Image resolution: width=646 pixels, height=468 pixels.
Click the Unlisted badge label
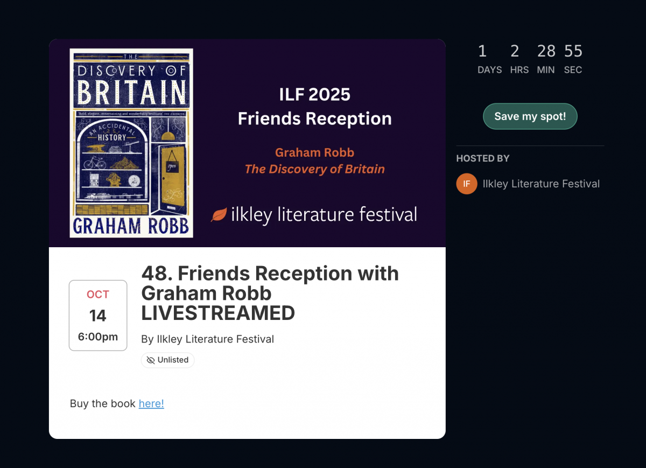click(x=173, y=360)
